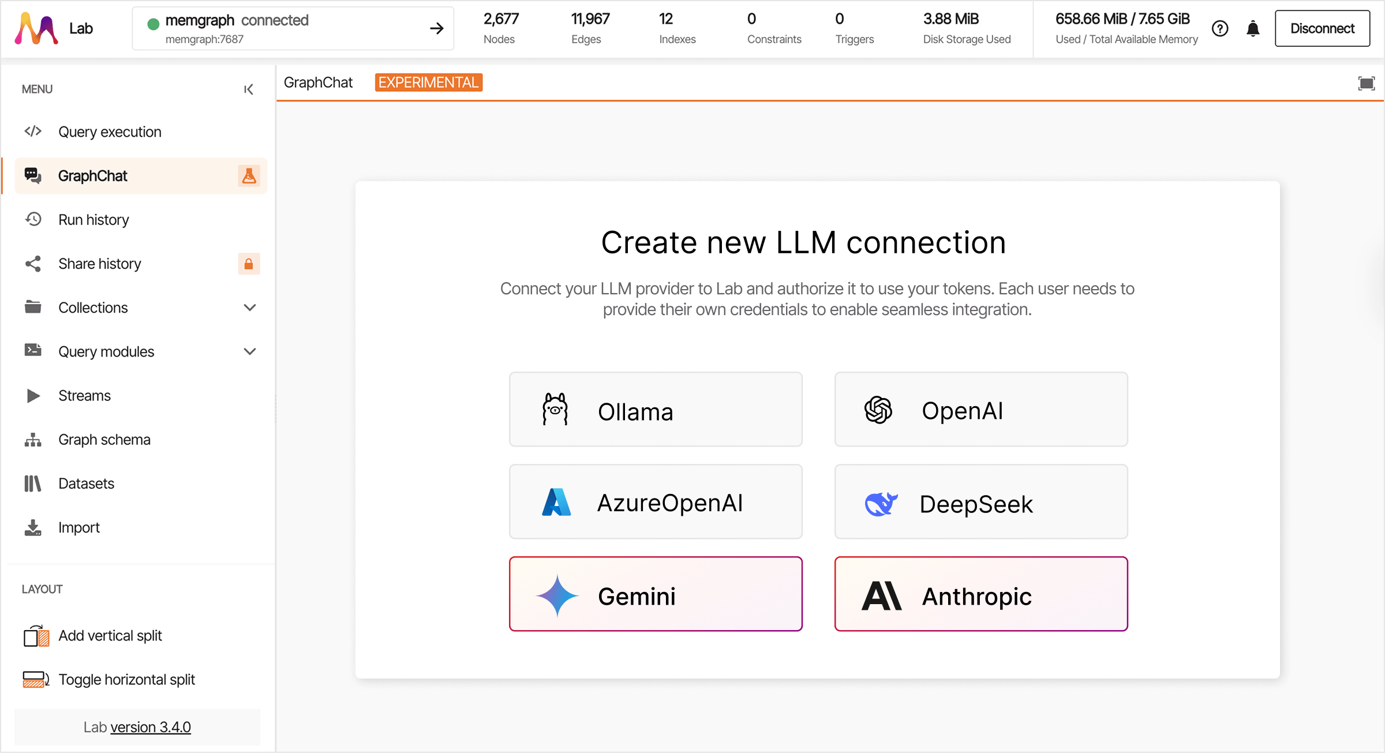Click the Query modules terminal icon
Viewport: 1385px width, 753px height.
pos(33,350)
